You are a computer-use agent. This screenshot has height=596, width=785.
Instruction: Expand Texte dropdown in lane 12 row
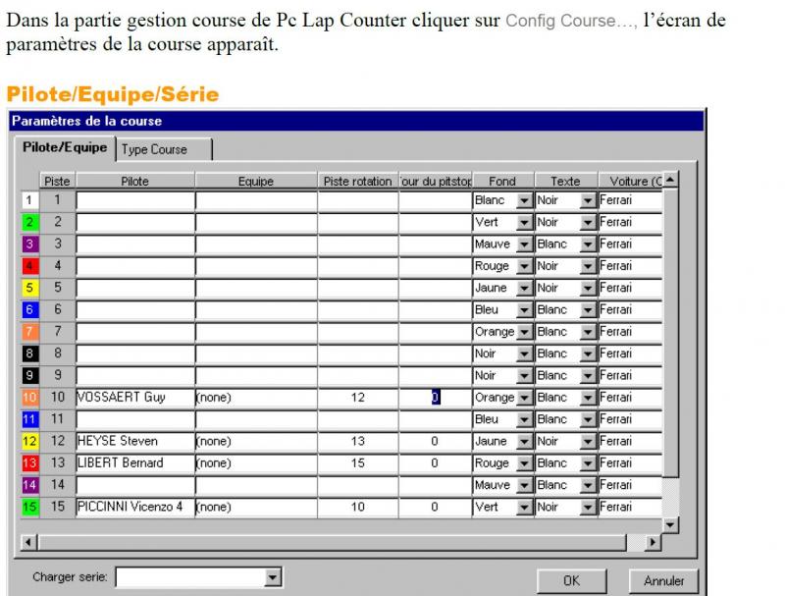tap(588, 442)
